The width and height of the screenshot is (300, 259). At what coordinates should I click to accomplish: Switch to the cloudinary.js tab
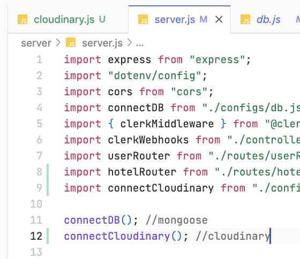(68, 19)
